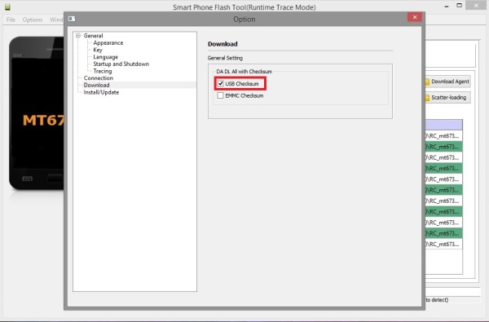Collapse the General tree node
Screen dimensions: 489x322
point(78,36)
